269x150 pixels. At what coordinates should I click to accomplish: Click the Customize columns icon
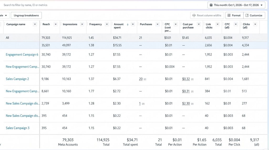coord(247,15)
